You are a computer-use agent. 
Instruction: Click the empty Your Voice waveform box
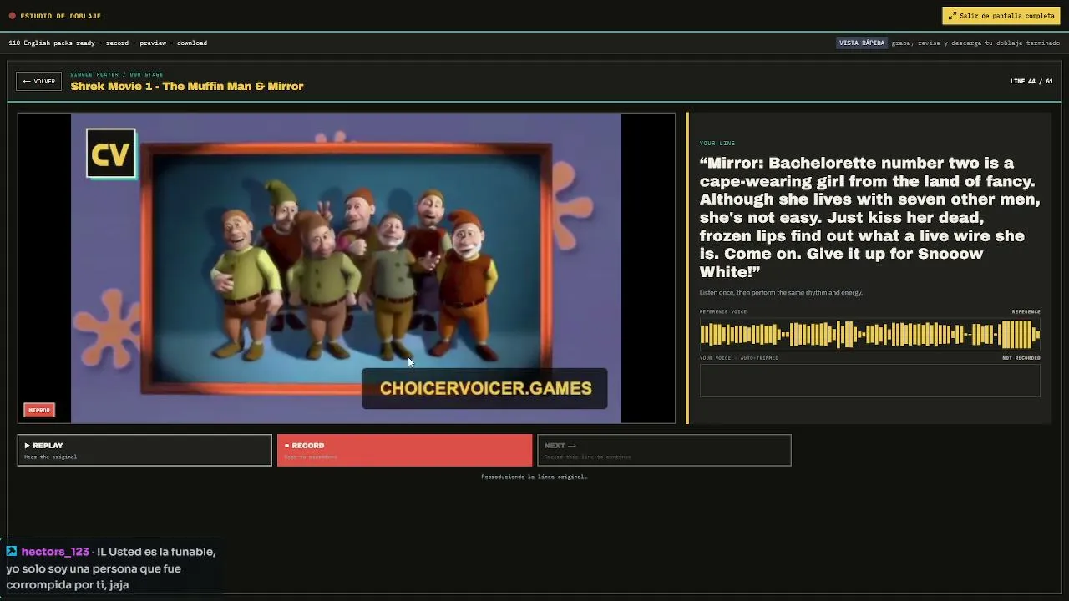(869, 381)
